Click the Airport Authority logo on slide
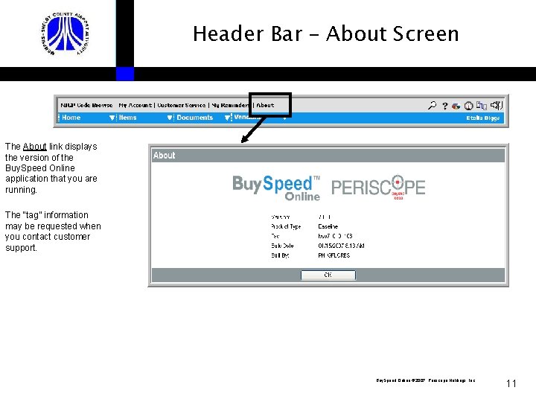 [x=66, y=33]
